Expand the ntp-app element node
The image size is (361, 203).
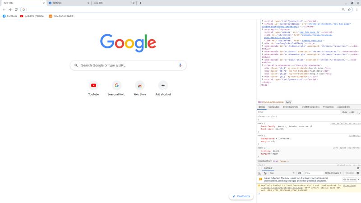pos(263,29)
